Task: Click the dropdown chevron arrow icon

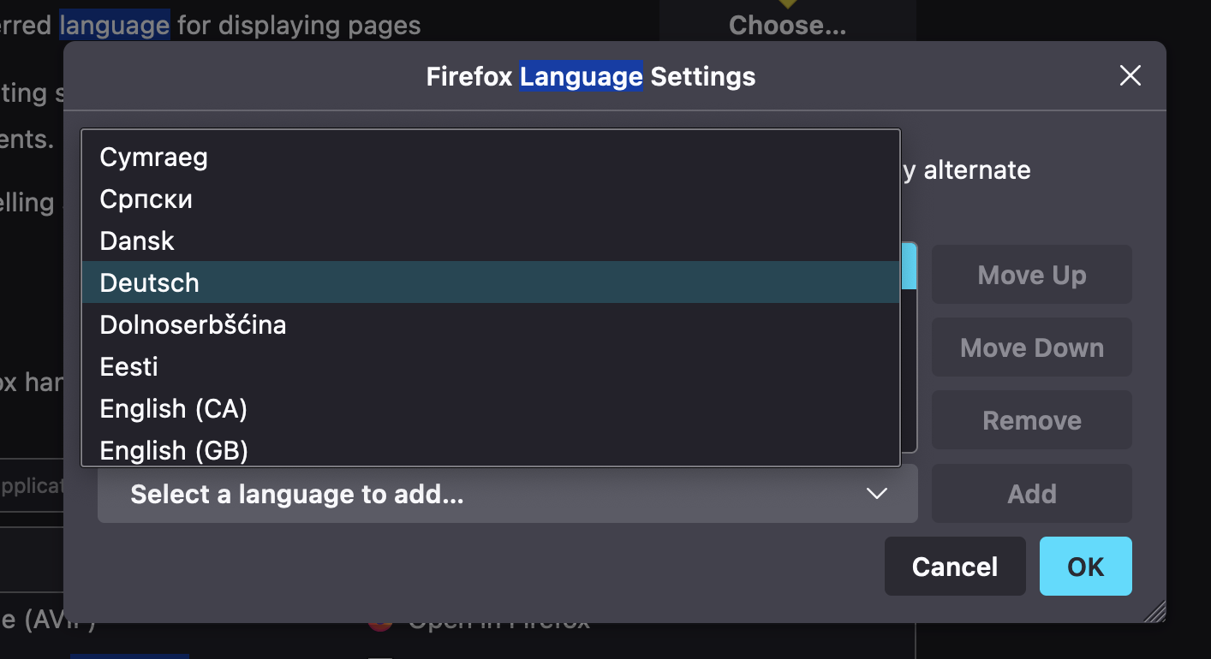Action: (x=876, y=494)
